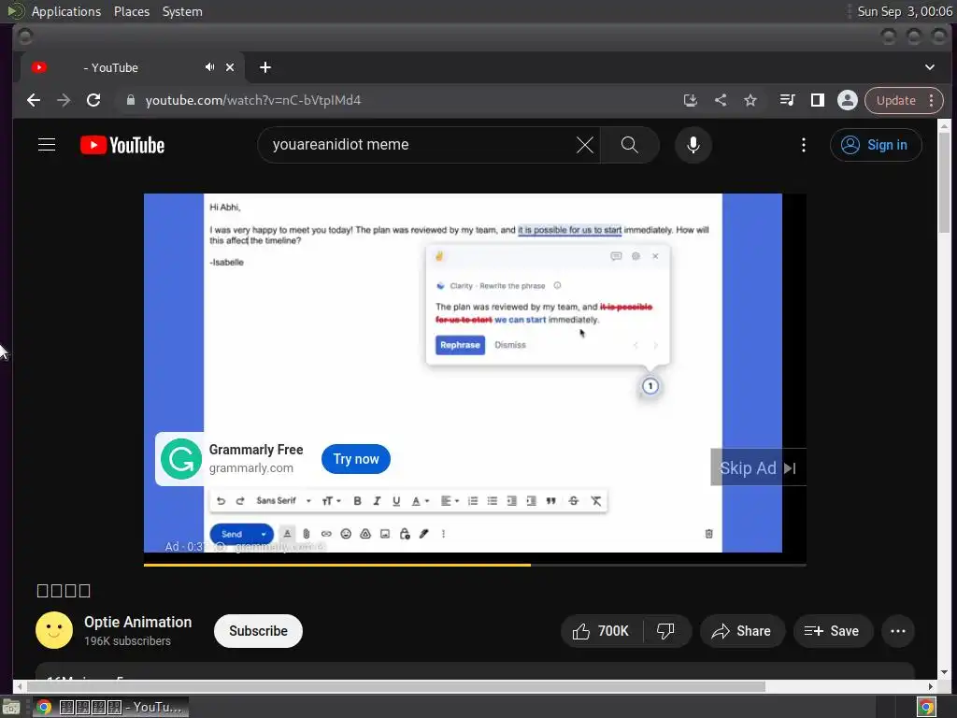Open YouTube settings three-dot menu
The width and height of the screenshot is (957, 718).
coord(803,145)
